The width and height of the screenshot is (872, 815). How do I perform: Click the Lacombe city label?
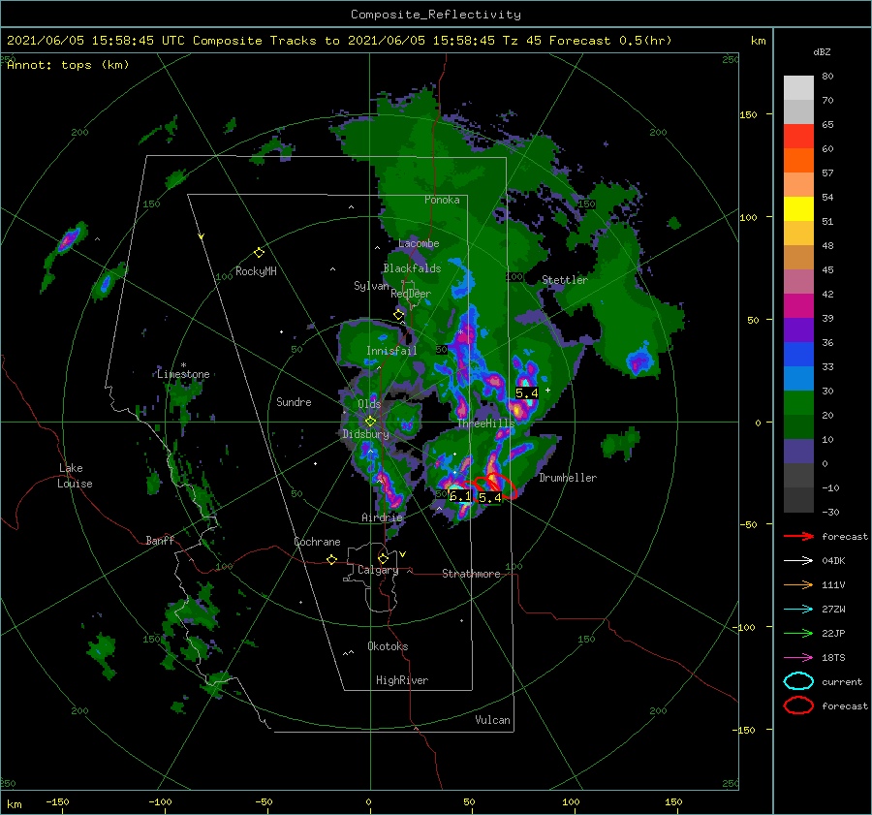coord(419,243)
